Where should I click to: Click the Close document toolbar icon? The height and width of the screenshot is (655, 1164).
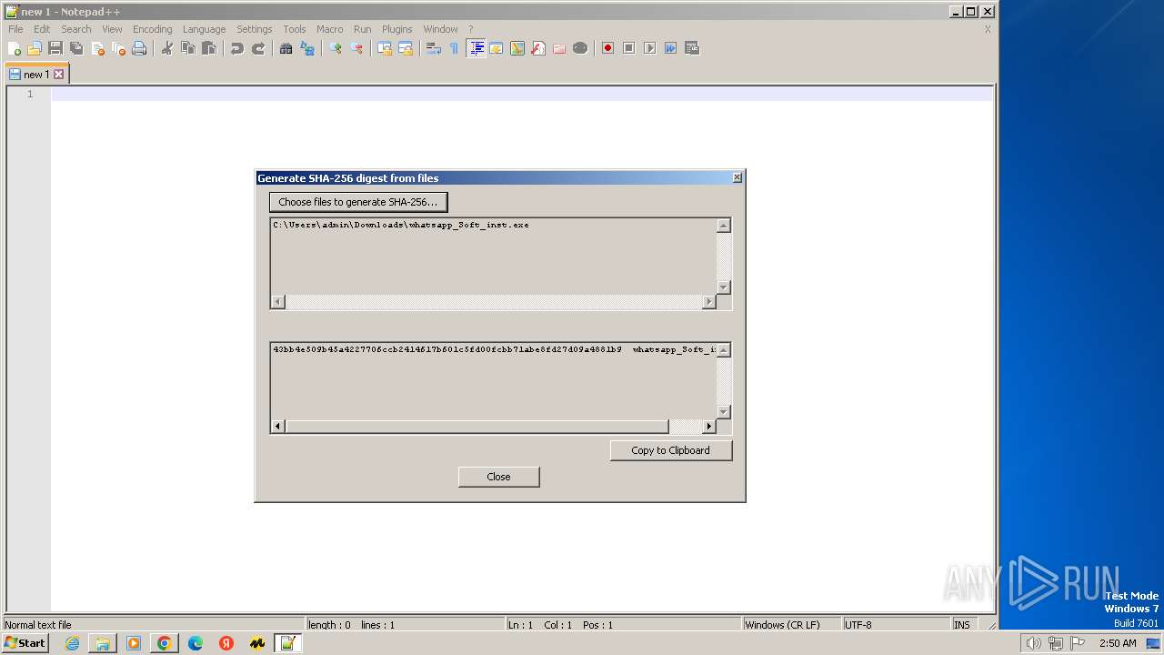pyautogui.click(x=97, y=48)
